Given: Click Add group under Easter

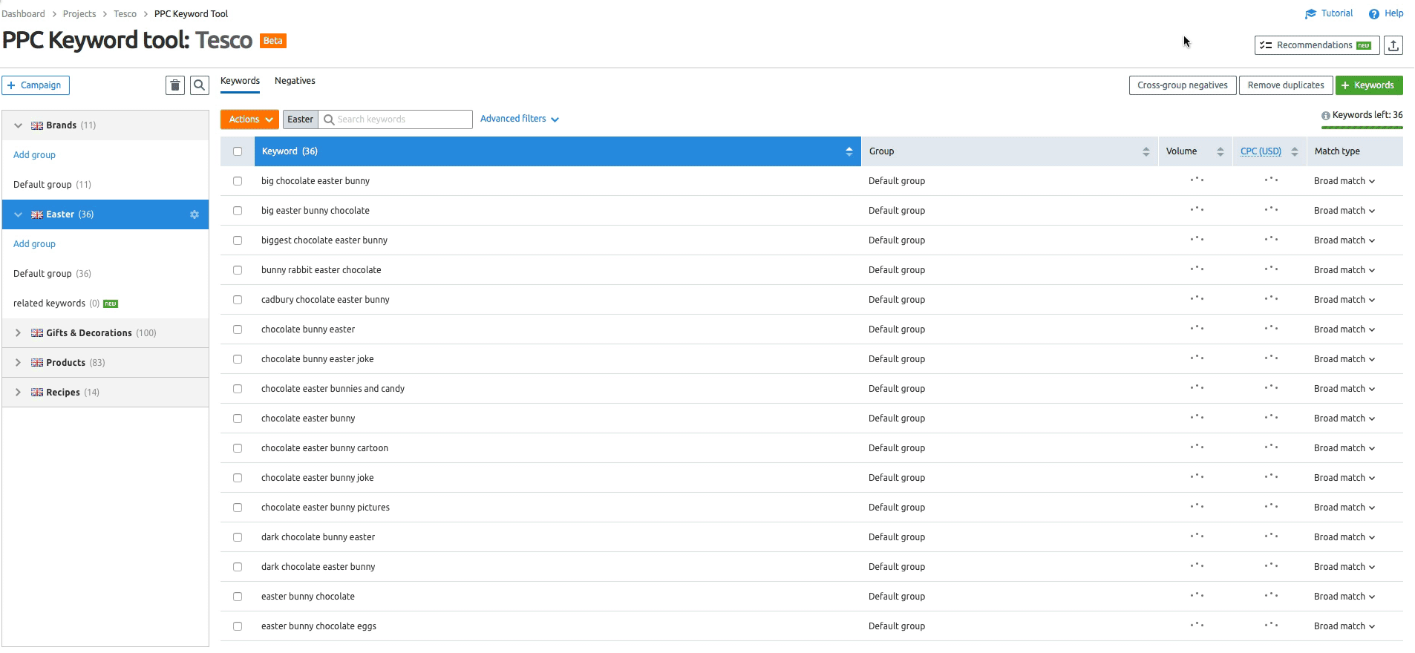Looking at the screenshot, I should coord(34,244).
